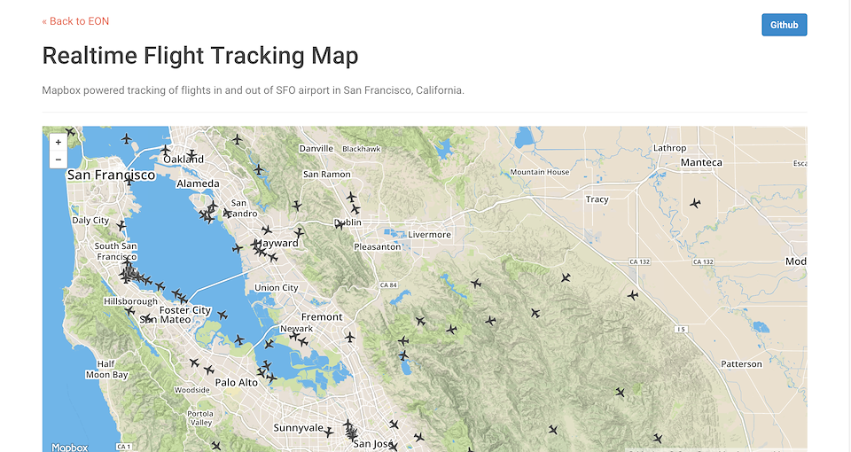This screenshot has width=851, height=452.
Task: Click the Mapbox logo on the map
Action: [69, 448]
